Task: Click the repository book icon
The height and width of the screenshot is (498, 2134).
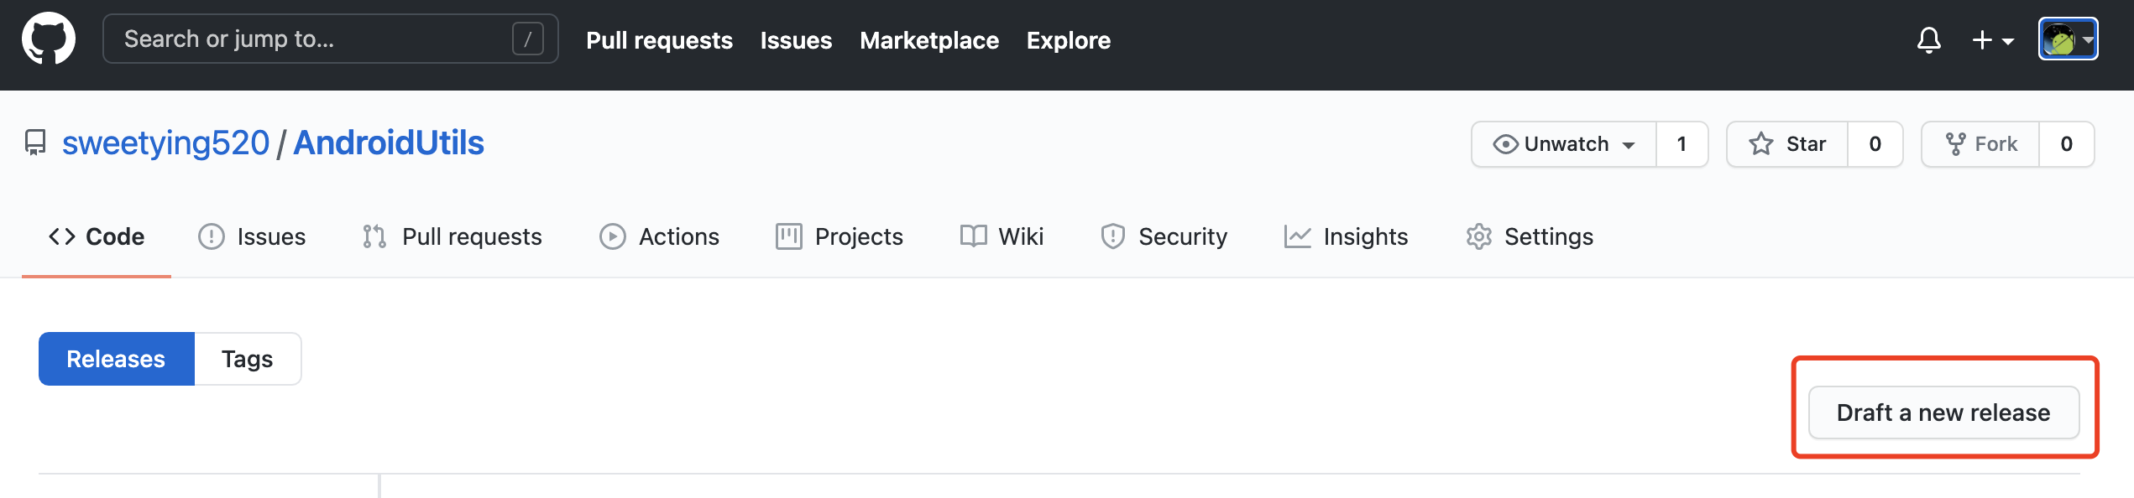Action: coord(35,143)
